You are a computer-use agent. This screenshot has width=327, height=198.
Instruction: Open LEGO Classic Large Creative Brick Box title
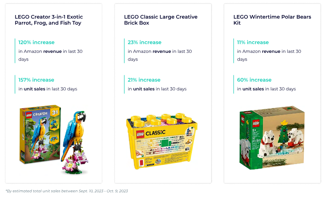(161, 20)
